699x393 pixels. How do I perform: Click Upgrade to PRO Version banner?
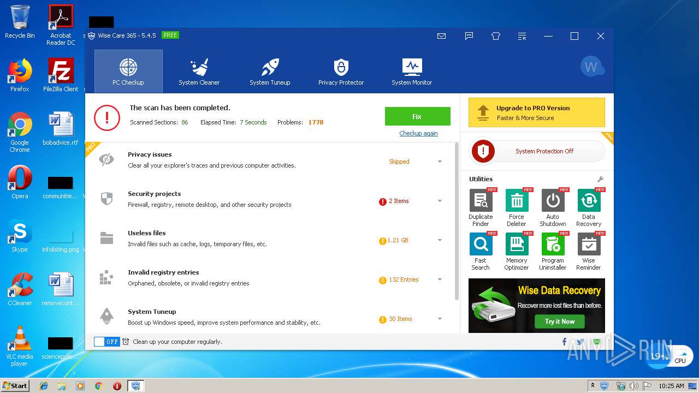(x=537, y=112)
